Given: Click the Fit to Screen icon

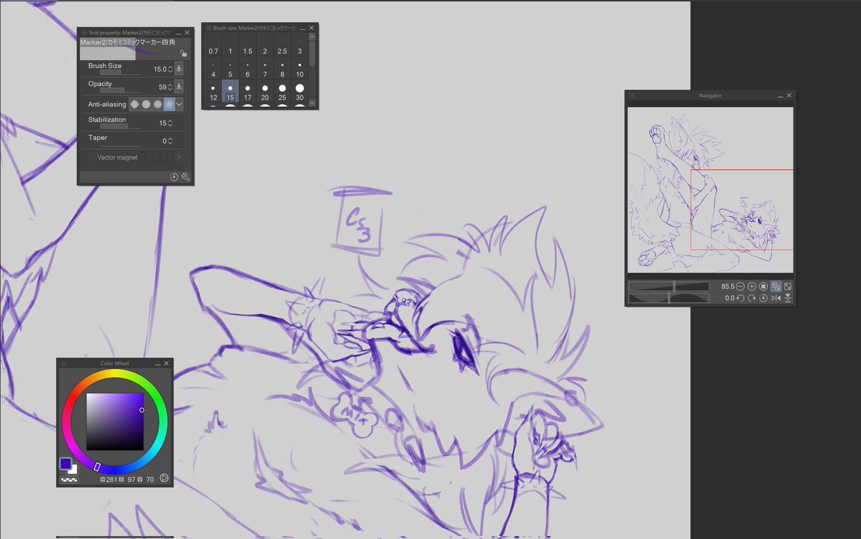Looking at the screenshot, I should point(788,286).
